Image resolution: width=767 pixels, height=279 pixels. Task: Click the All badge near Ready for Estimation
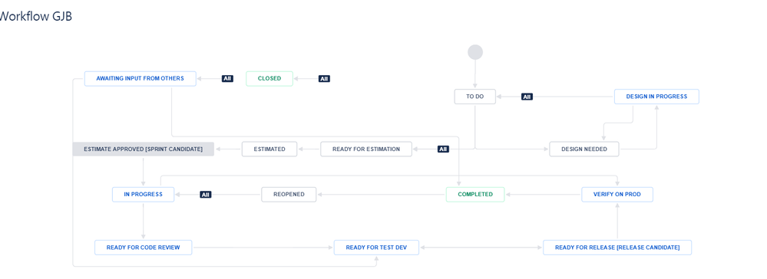pos(443,149)
